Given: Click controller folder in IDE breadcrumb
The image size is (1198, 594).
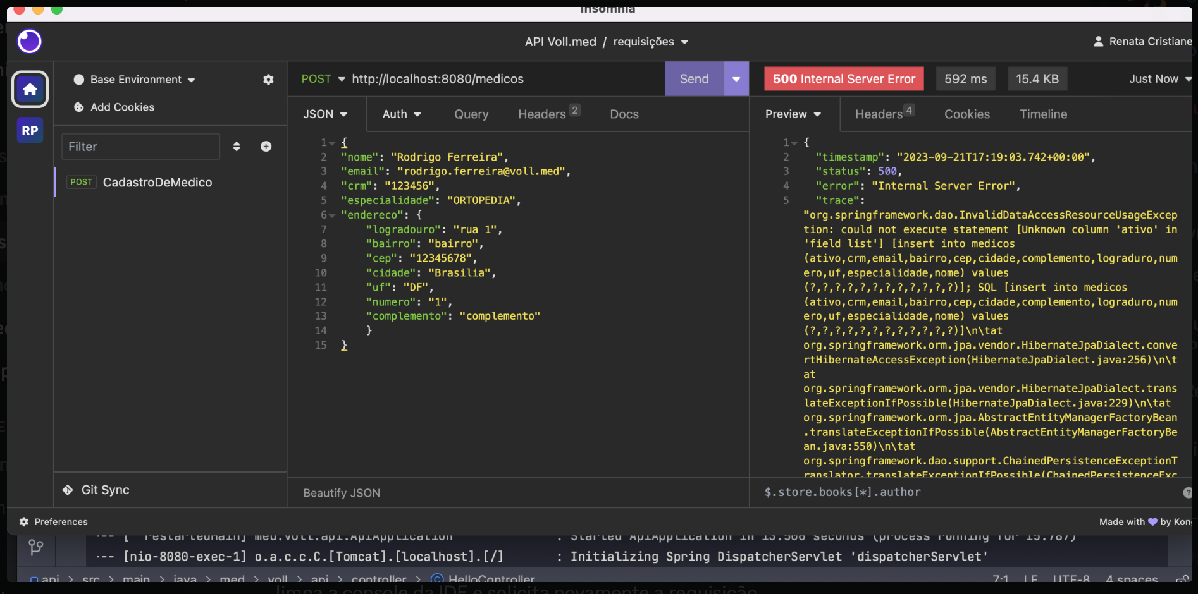Looking at the screenshot, I should tap(379, 578).
